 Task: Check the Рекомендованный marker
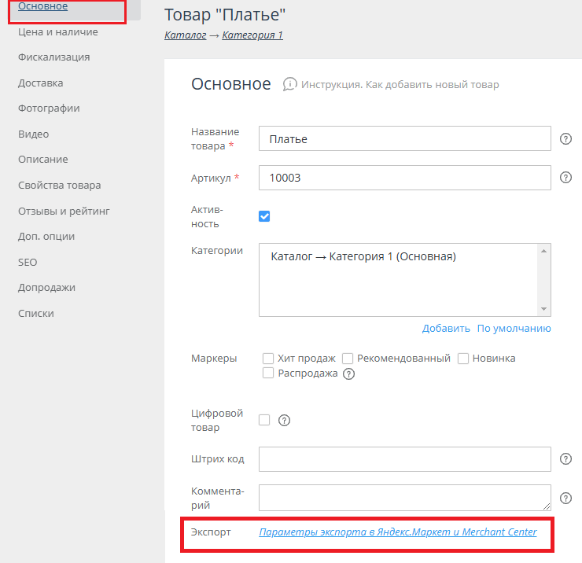(348, 359)
